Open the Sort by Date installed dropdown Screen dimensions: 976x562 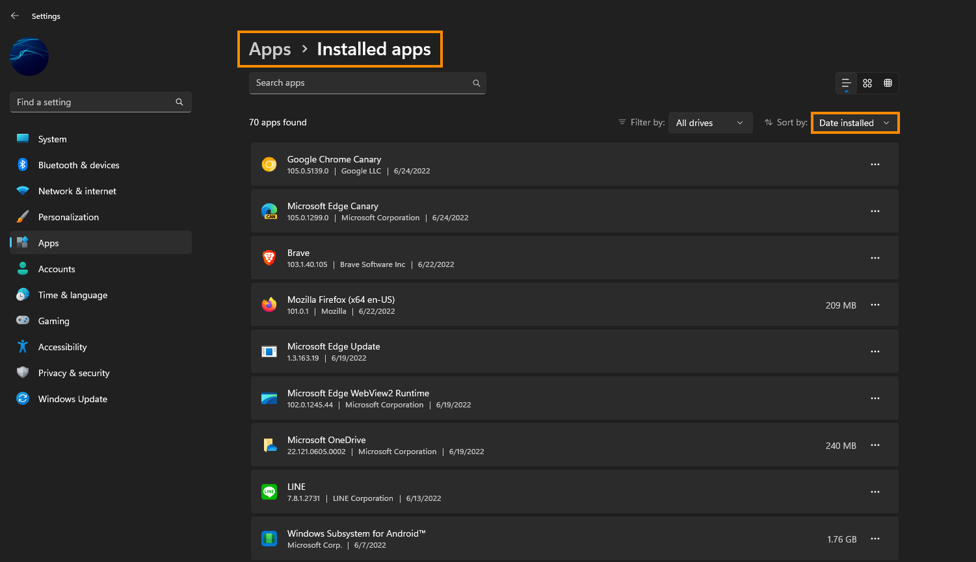tap(855, 123)
